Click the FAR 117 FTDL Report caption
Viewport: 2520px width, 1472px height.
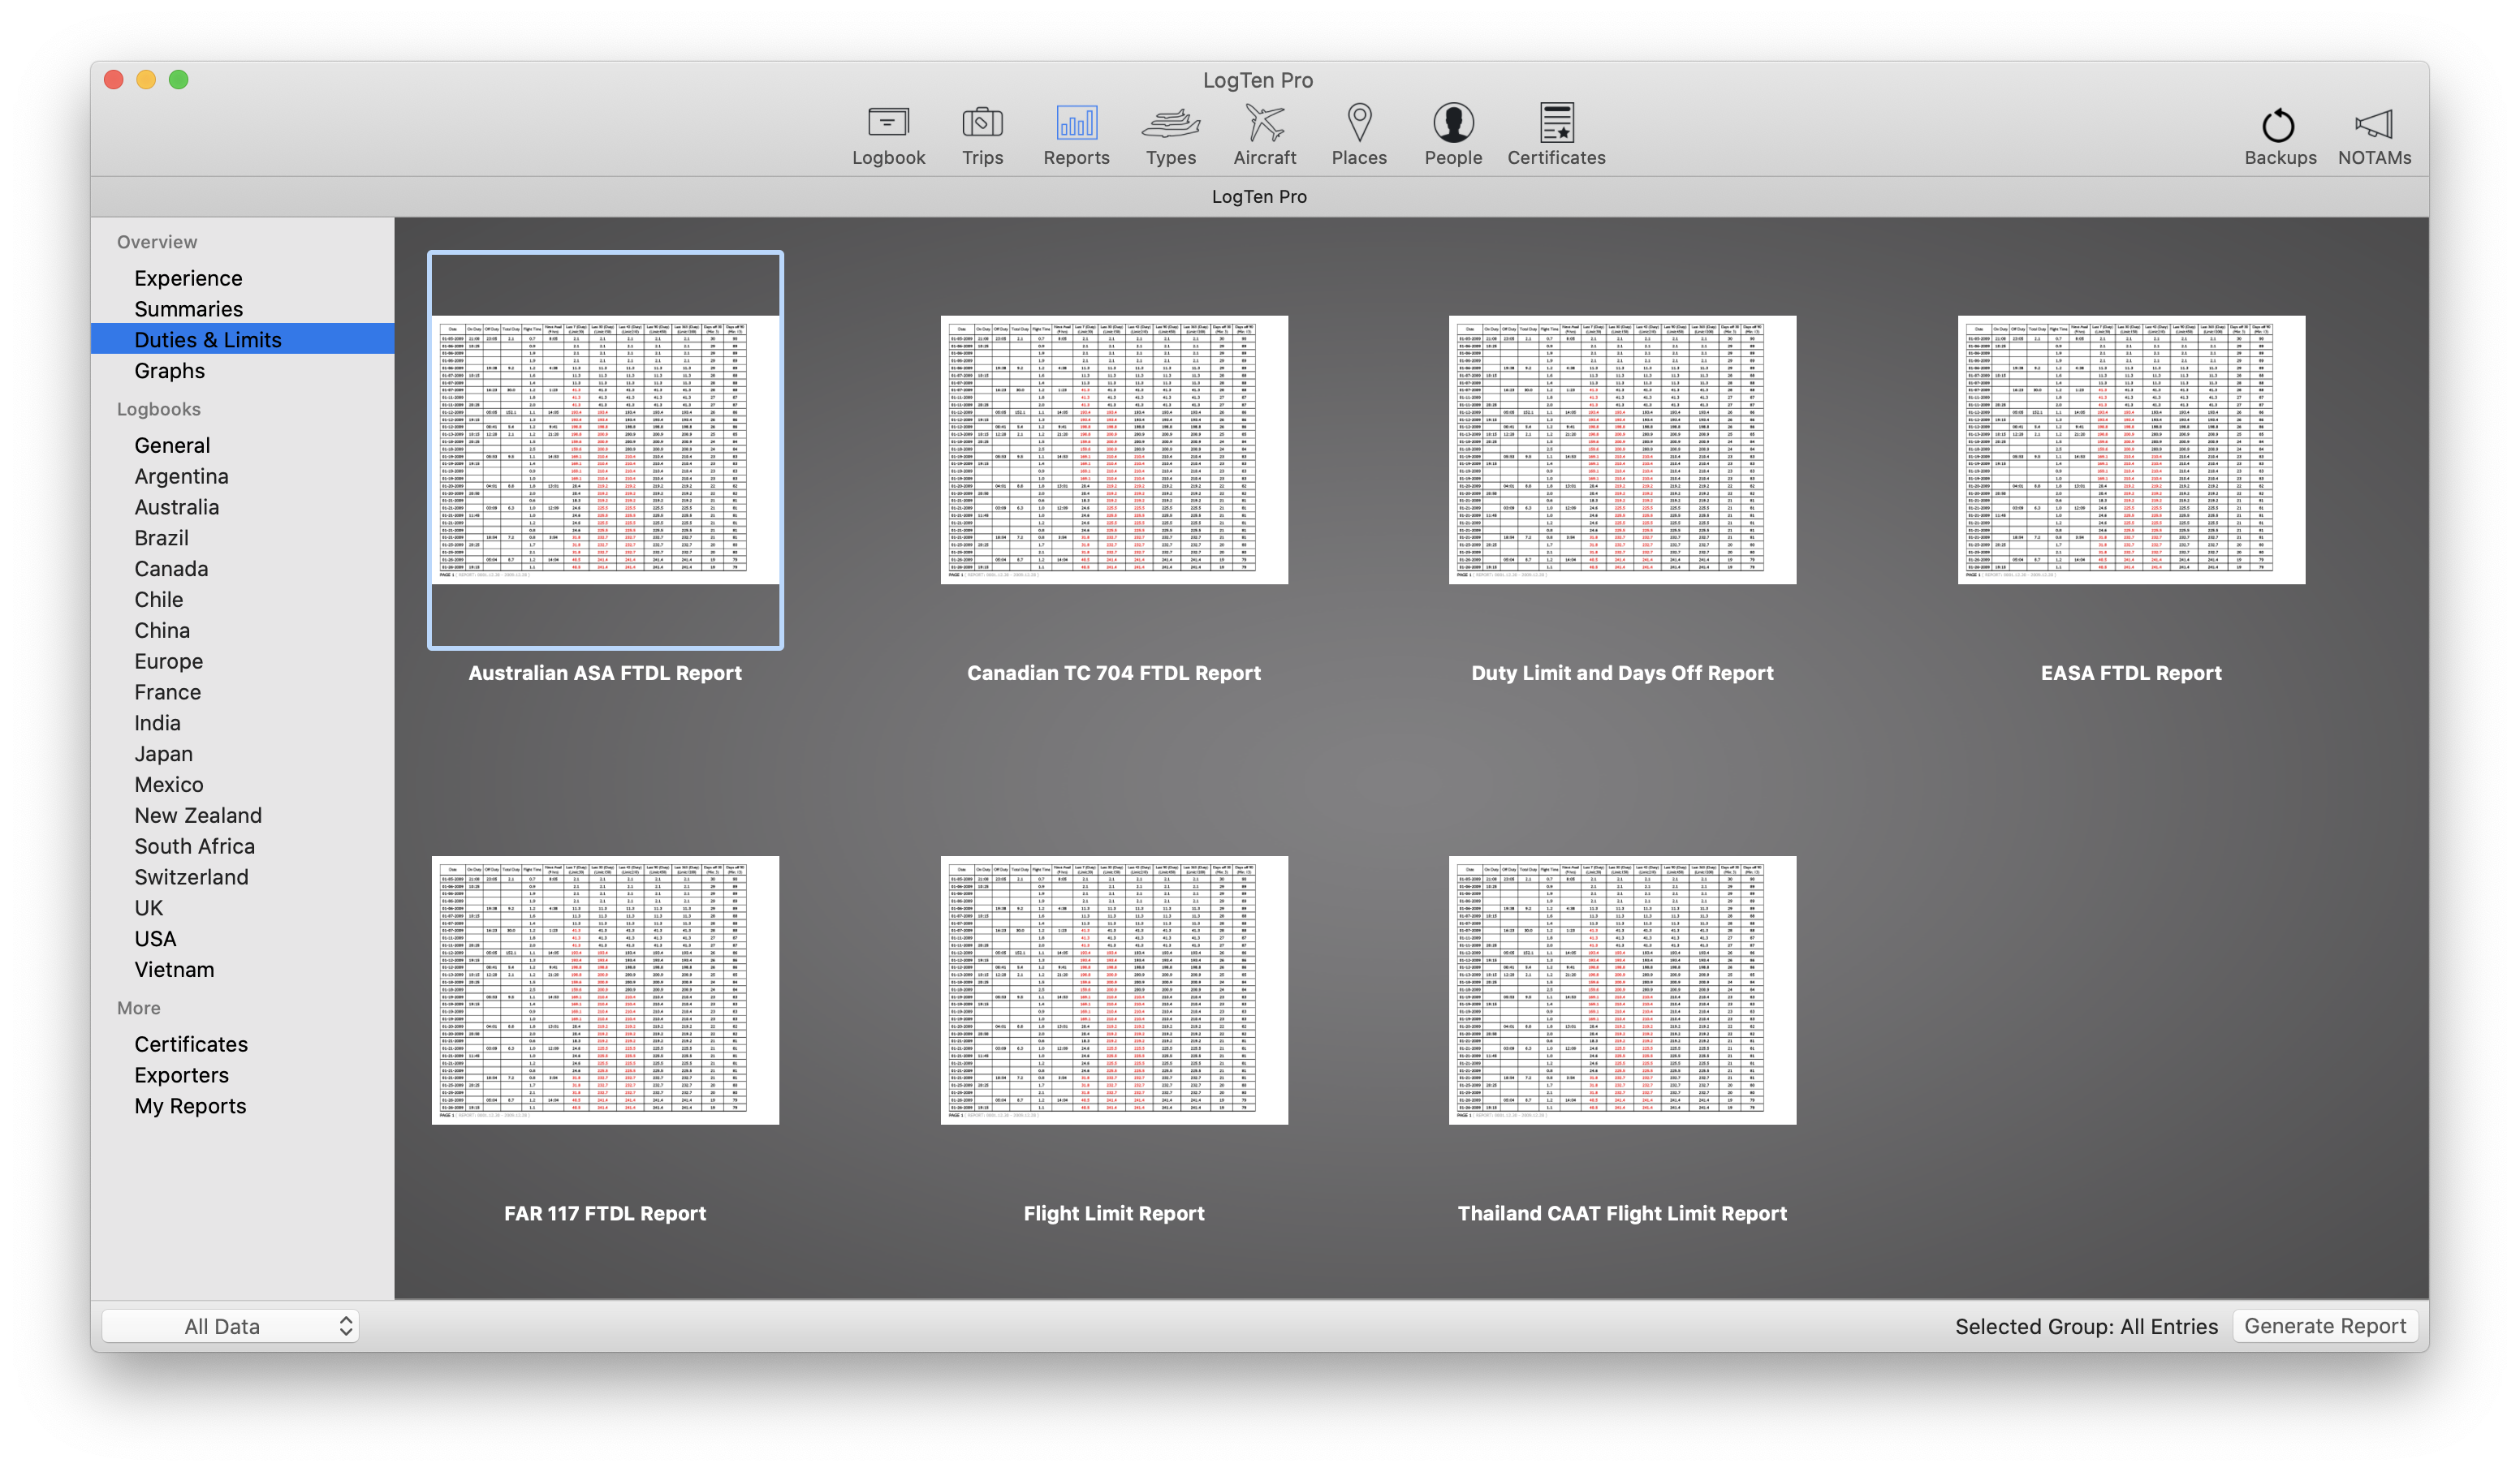(x=605, y=1213)
